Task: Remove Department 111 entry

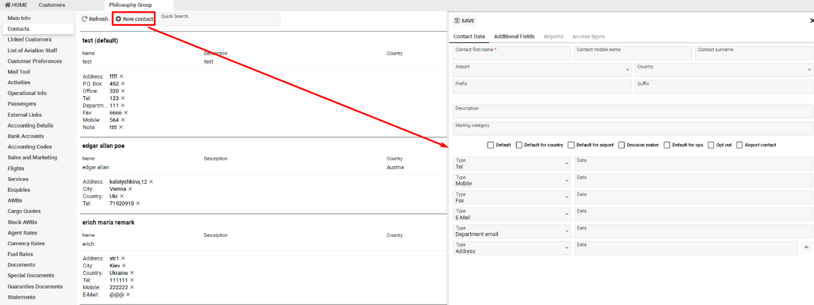Action: tap(122, 105)
